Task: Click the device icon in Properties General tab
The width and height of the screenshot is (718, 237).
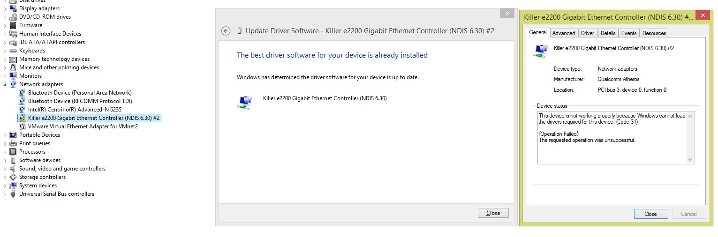Action: [540, 51]
